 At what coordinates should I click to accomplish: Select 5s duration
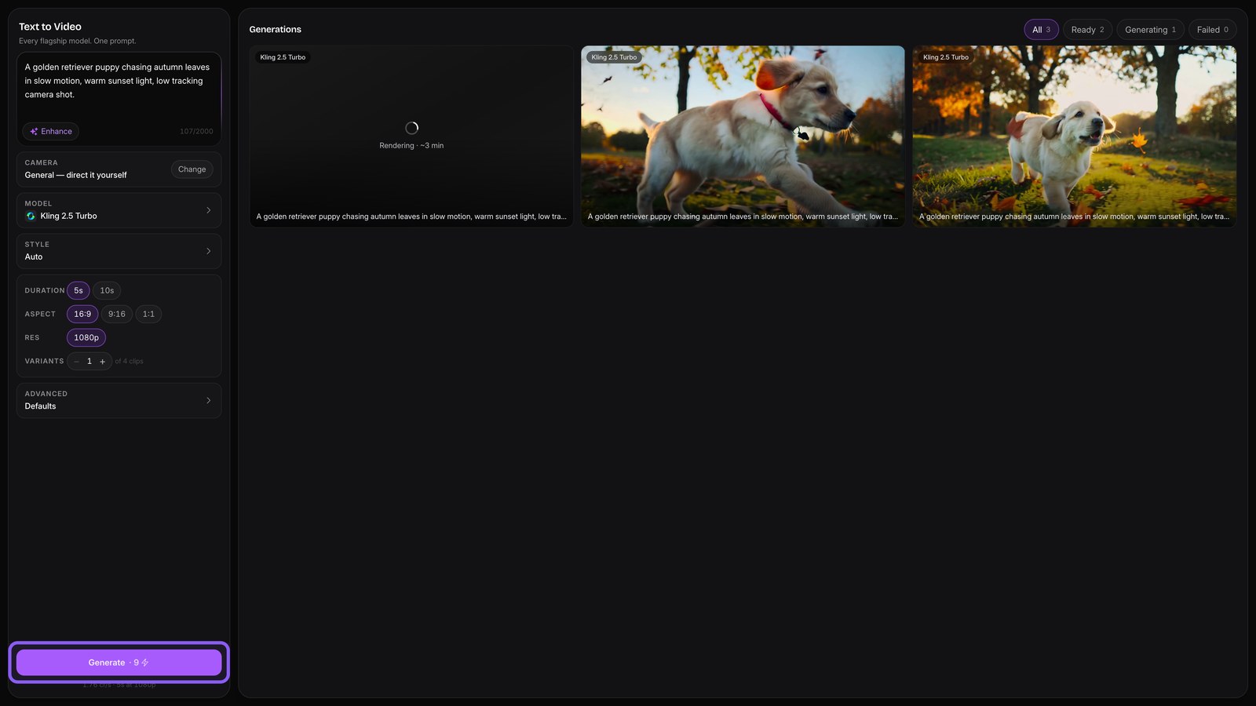78,290
